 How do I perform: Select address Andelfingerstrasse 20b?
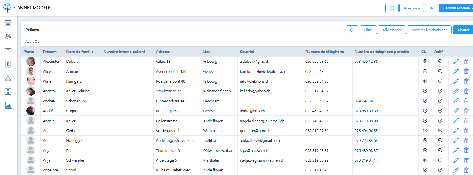[x=175, y=140]
